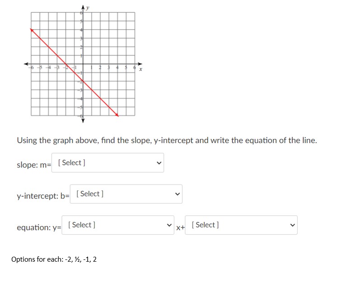
Task: Click where red line crosses the y-axis
Action: (x=83, y=81)
